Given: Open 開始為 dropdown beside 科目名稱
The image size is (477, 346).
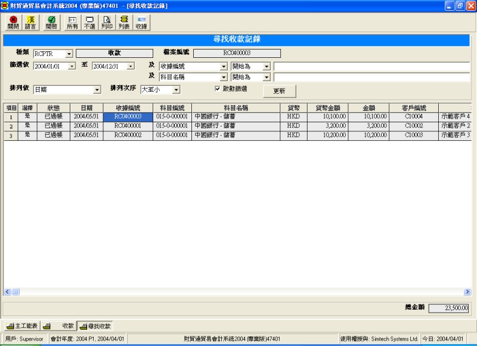Looking at the screenshot, I should click(267, 78).
